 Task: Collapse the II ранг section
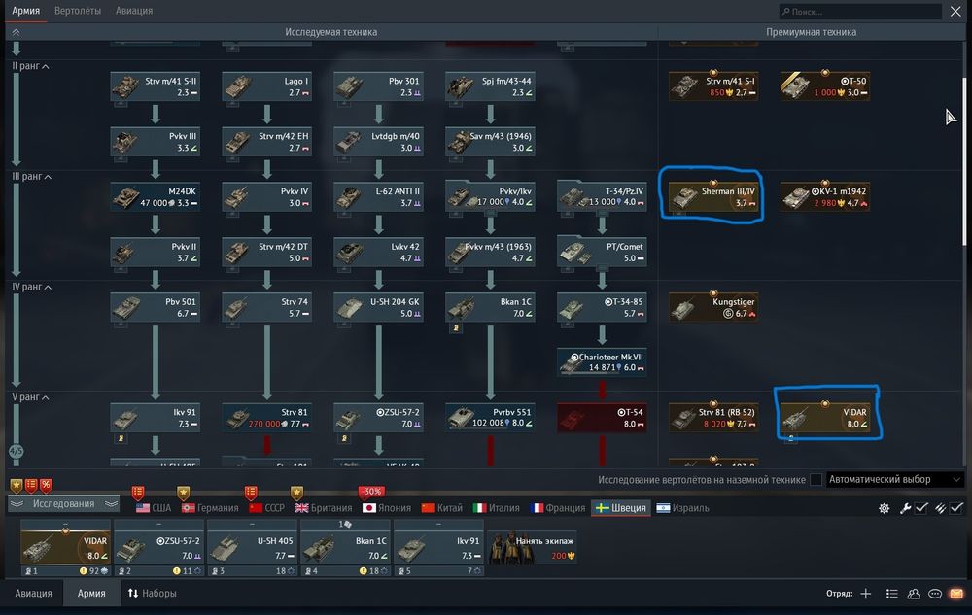31,66
